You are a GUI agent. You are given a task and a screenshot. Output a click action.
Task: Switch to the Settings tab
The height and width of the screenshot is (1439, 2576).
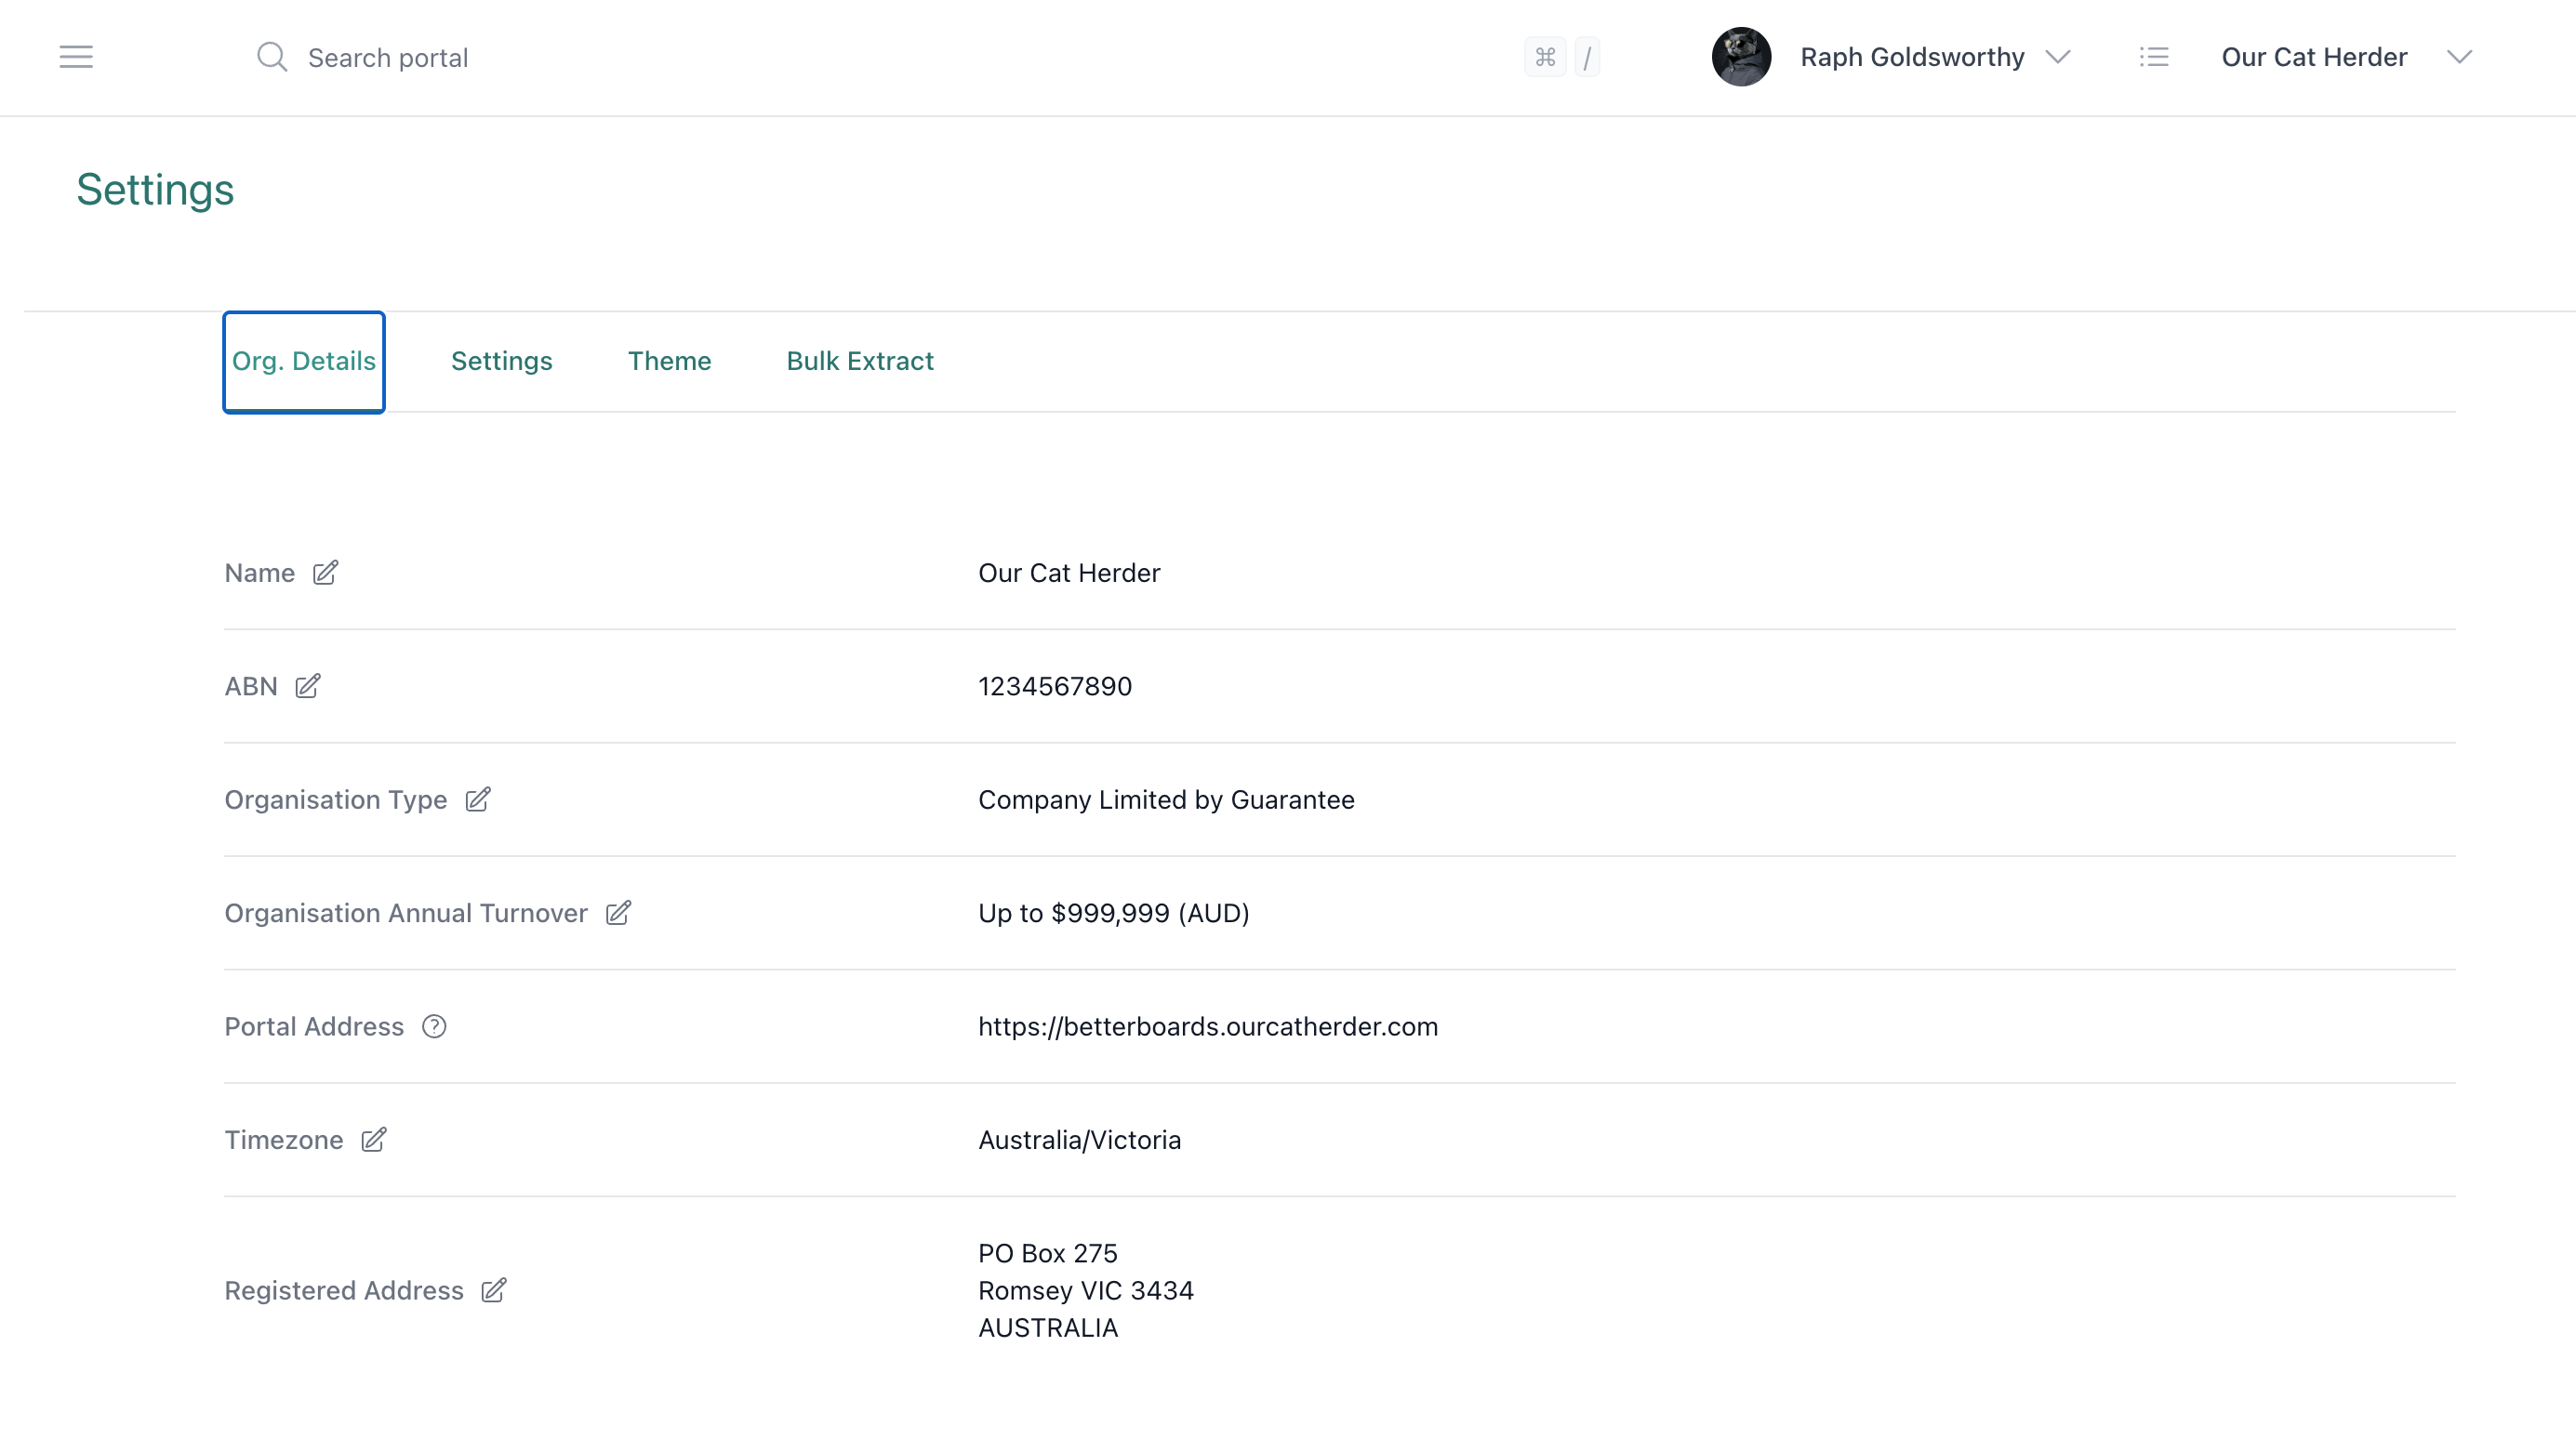pos(501,361)
